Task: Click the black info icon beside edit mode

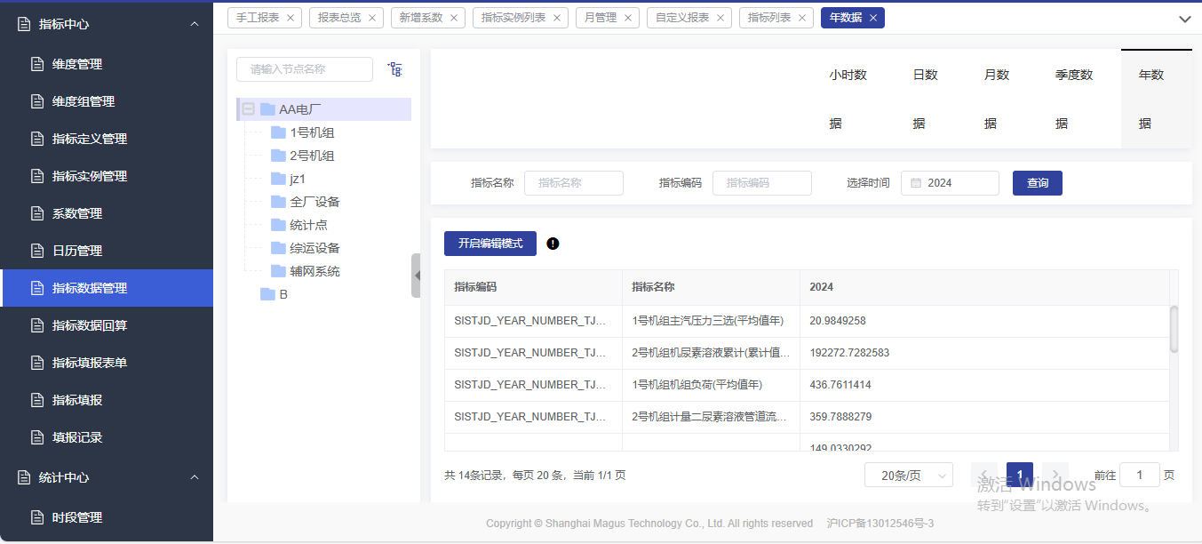Action: 553,244
